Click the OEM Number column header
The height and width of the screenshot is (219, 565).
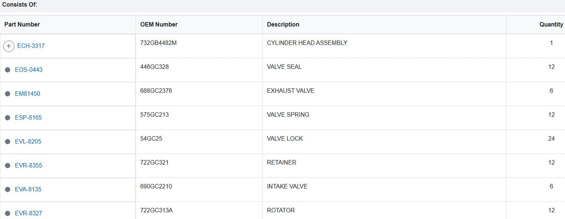159,24
